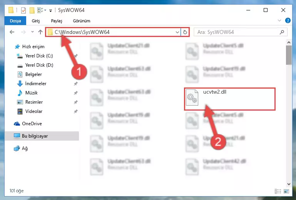296x200 pixels.
Task: Click the address bar path C:\Windows\SysWOW64
Action: pos(82,32)
